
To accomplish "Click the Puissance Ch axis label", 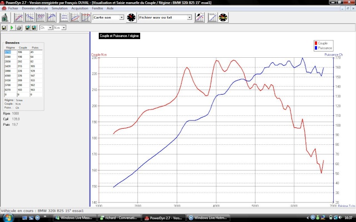I will point(333,55).
